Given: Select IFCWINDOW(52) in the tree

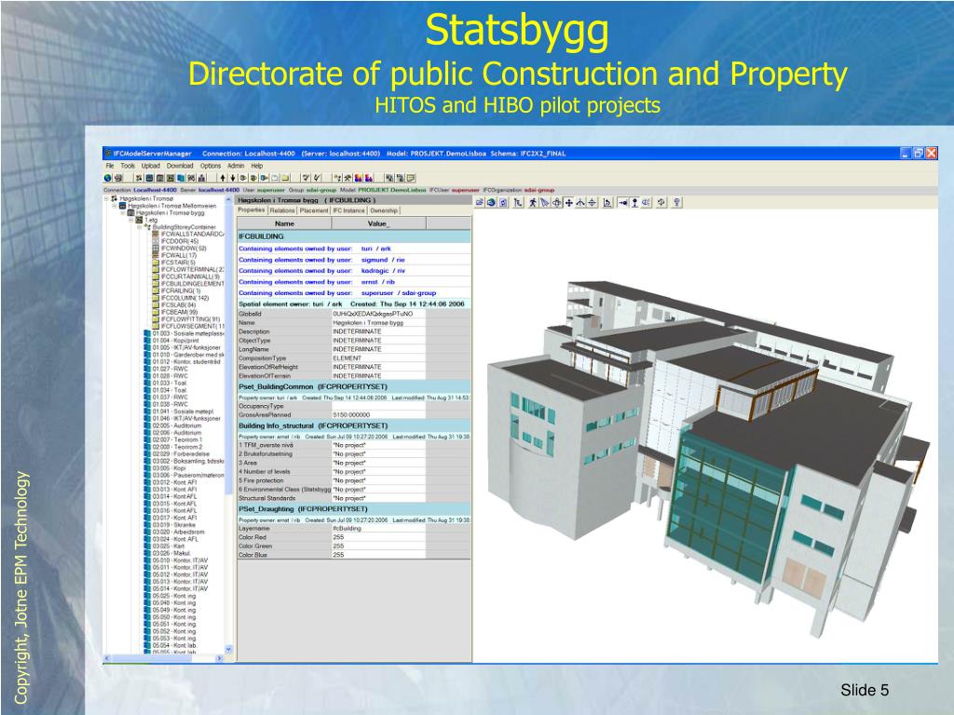Looking at the screenshot, I should point(184,248).
